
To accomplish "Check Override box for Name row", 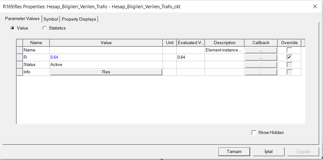I will [x=289, y=50].
